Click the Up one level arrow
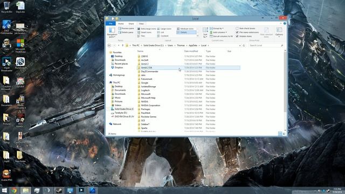 pos(122,45)
